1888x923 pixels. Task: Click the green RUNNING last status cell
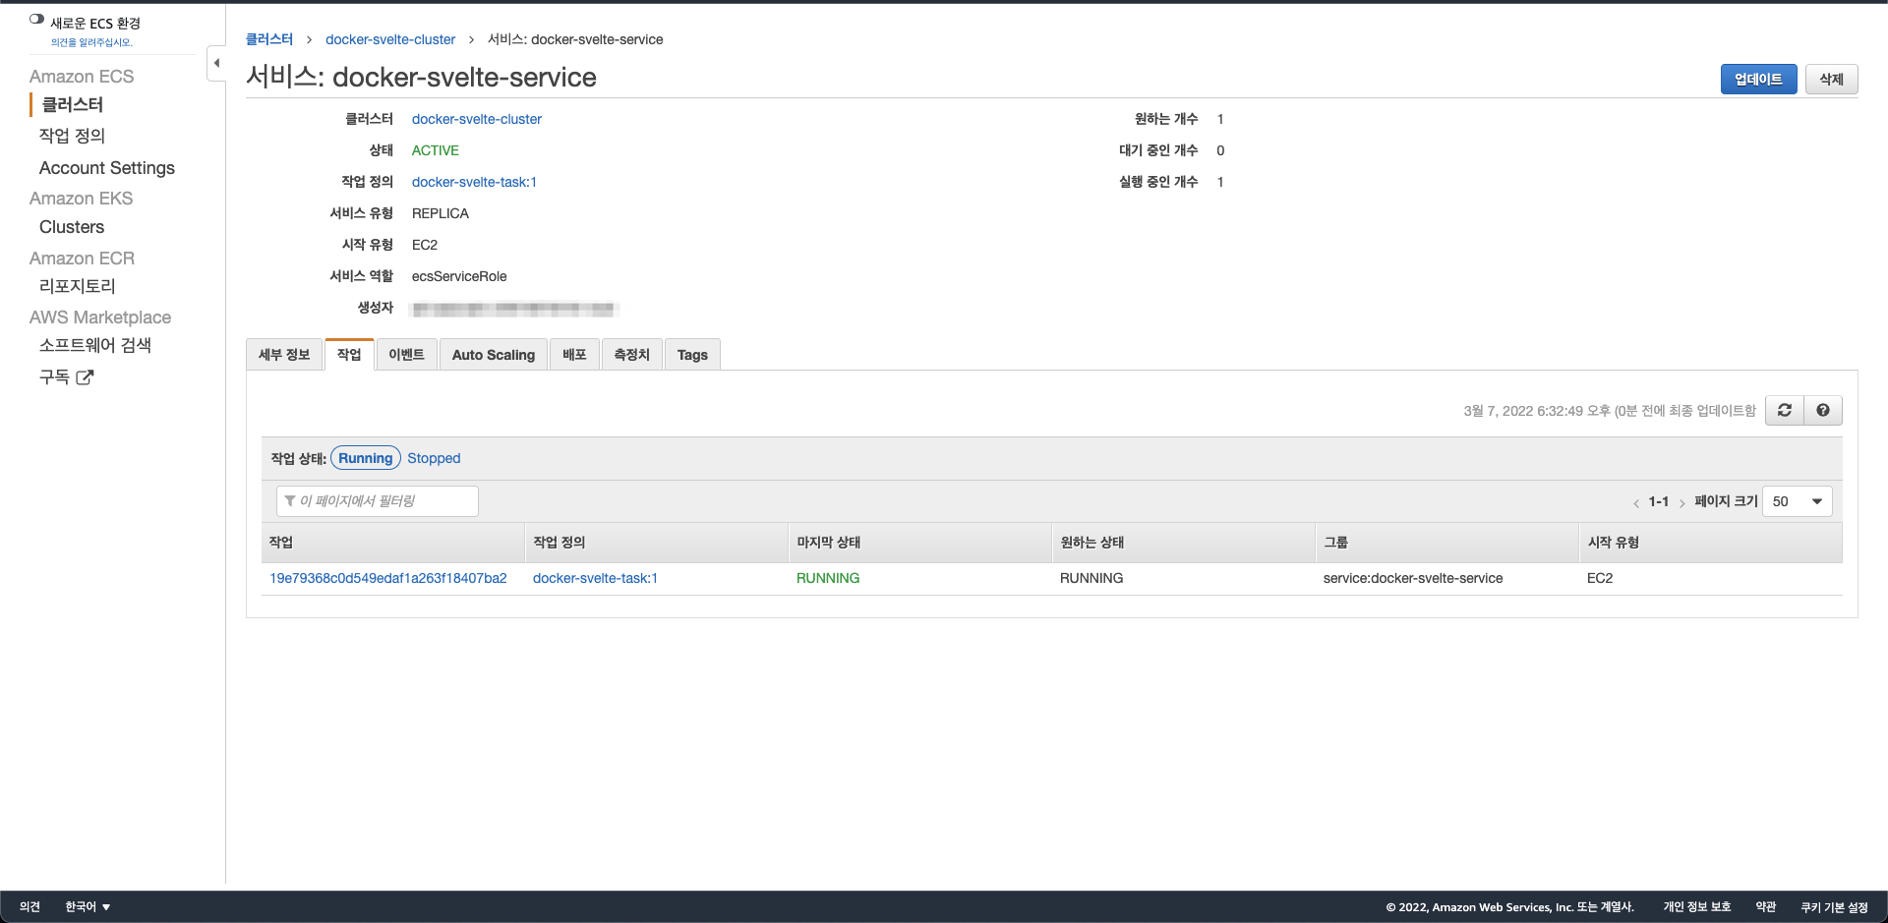(x=828, y=578)
